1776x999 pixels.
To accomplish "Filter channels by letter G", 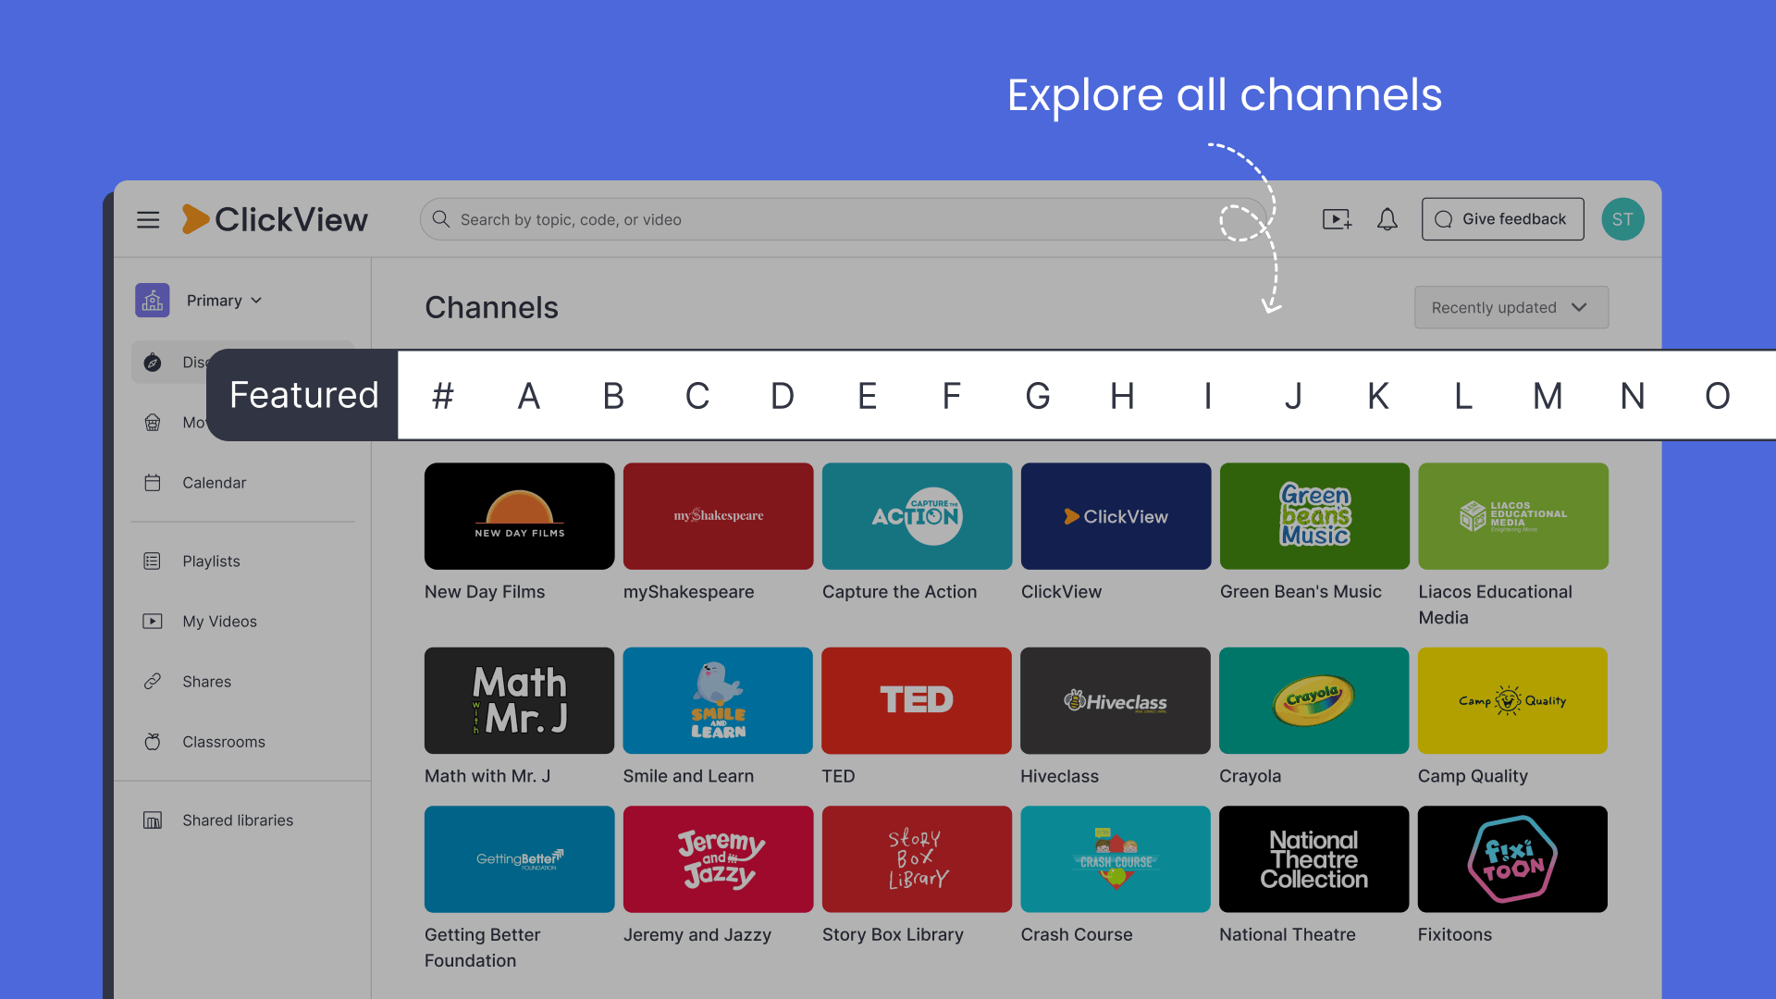I will [1038, 396].
